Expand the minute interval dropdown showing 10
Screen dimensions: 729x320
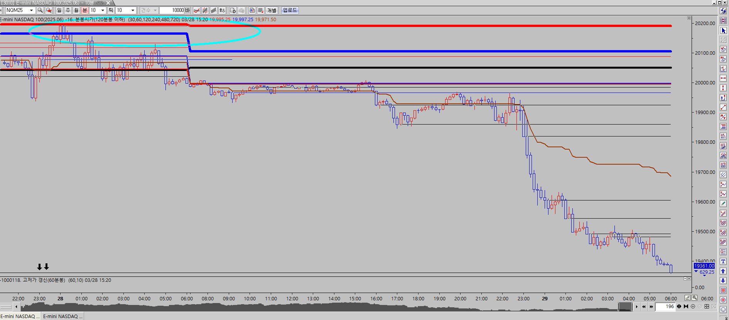coord(103,10)
